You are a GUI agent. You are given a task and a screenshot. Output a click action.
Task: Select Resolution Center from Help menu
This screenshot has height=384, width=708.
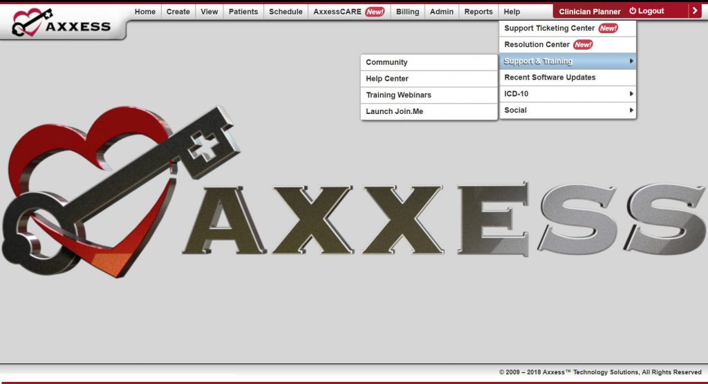[x=568, y=45]
